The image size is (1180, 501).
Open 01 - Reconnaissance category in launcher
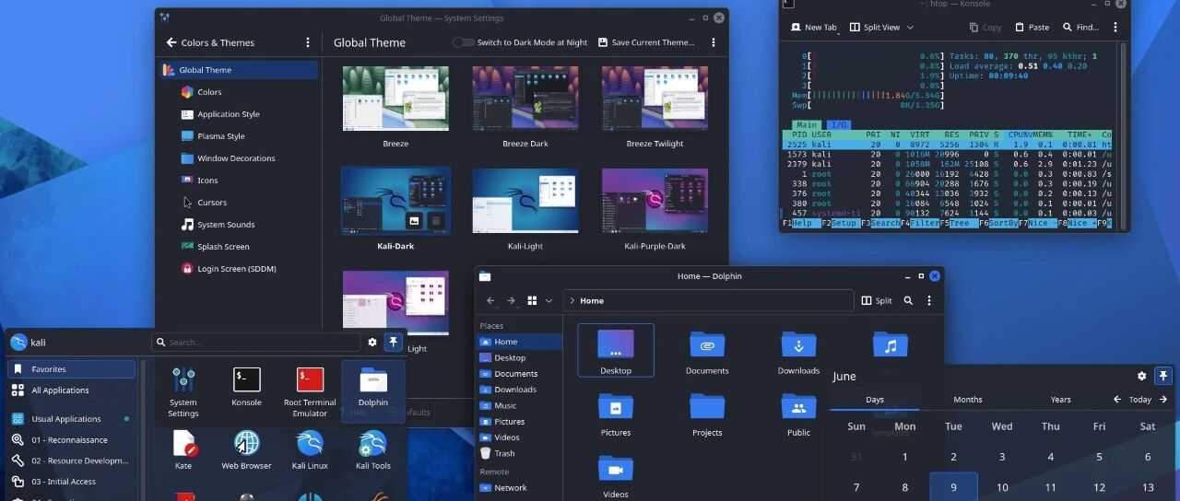[71, 440]
